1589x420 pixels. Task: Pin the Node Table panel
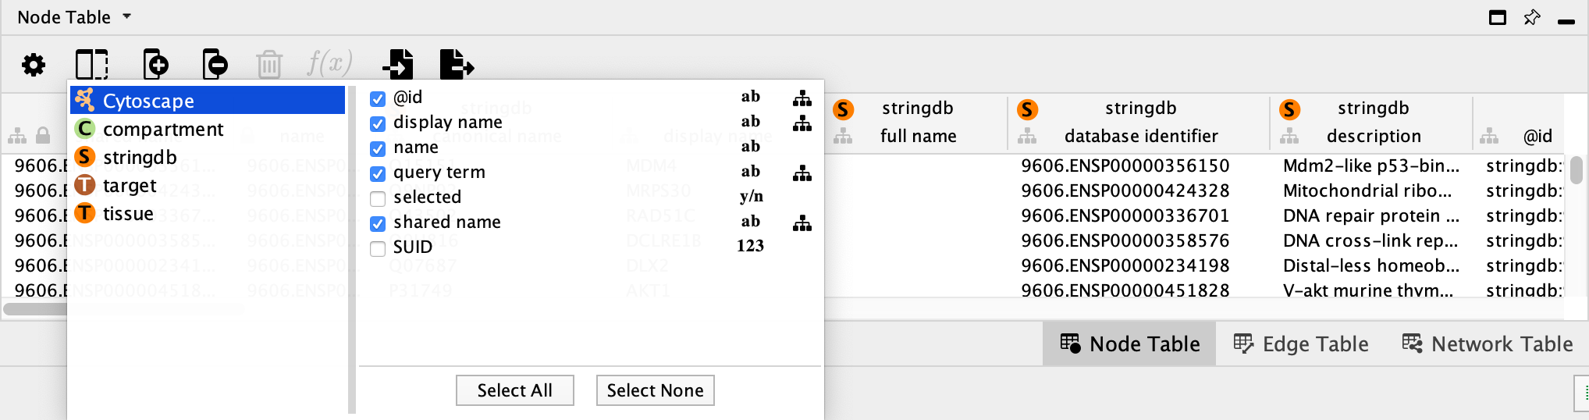[x=1531, y=17]
